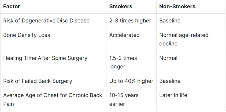Image resolution: width=226 pixels, height=112 pixels.
Task: Select the Healing Time After Spine Surgery cell
Action: pos(45,58)
